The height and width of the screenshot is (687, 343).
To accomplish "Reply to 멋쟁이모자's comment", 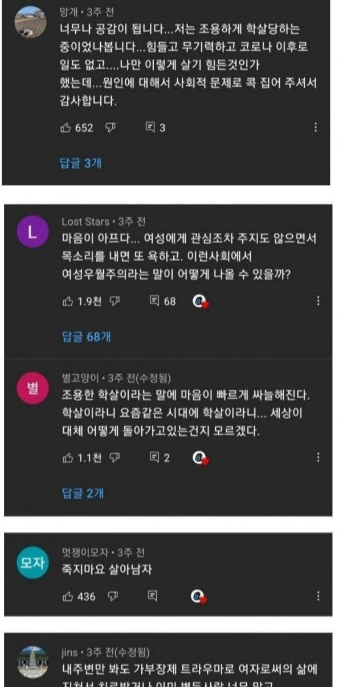I will [x=153, y=596].
